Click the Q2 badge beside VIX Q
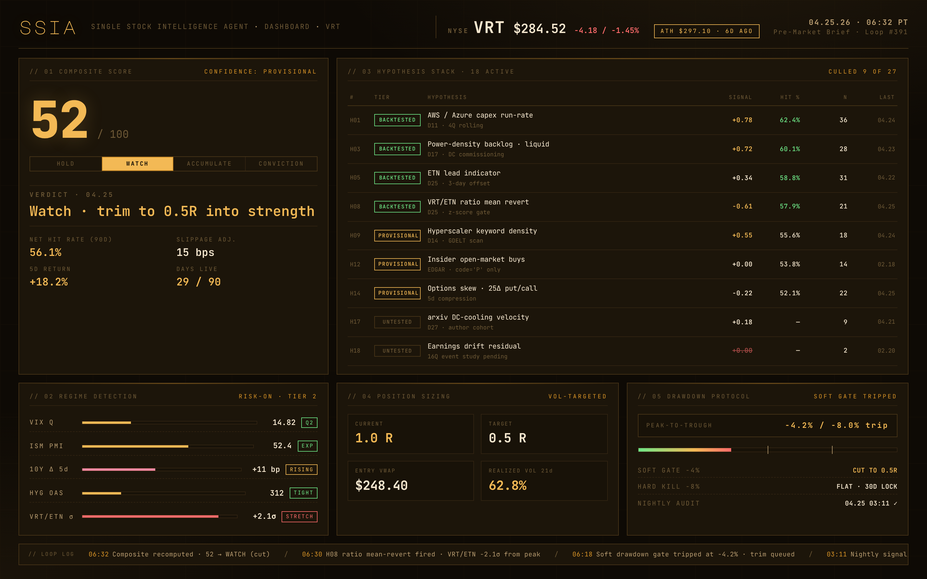 click(309, 422)
